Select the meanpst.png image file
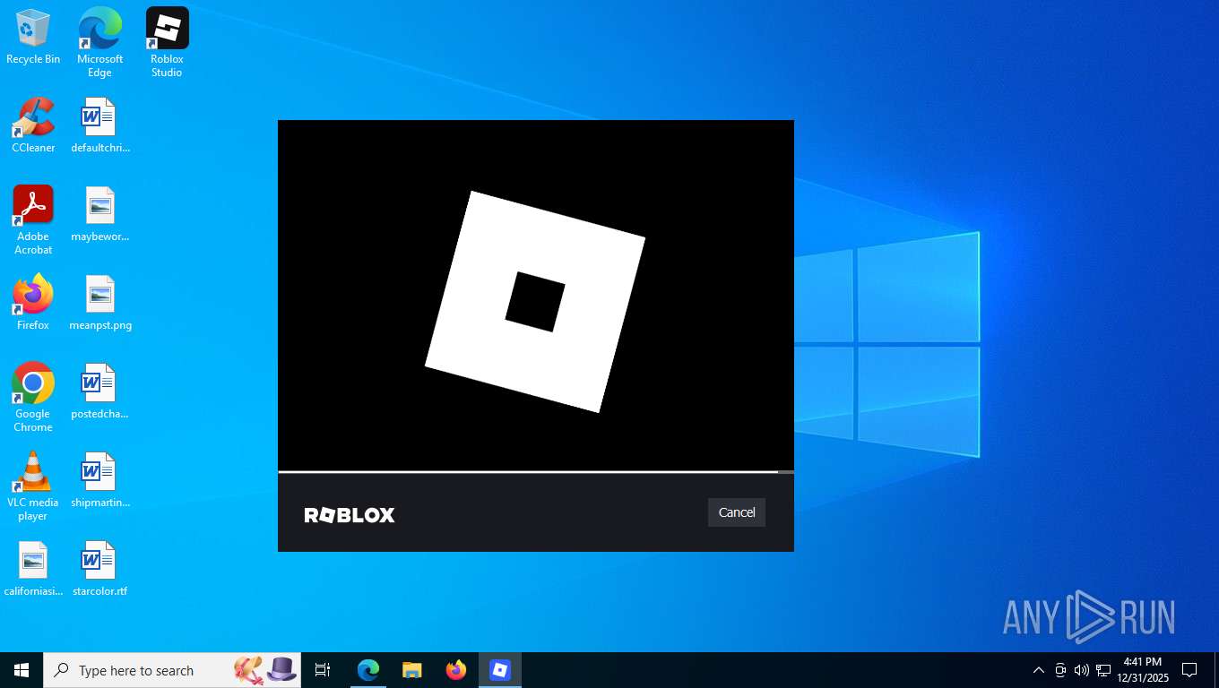This screenshot has height=688, width=1219. [x=99, y=303]
